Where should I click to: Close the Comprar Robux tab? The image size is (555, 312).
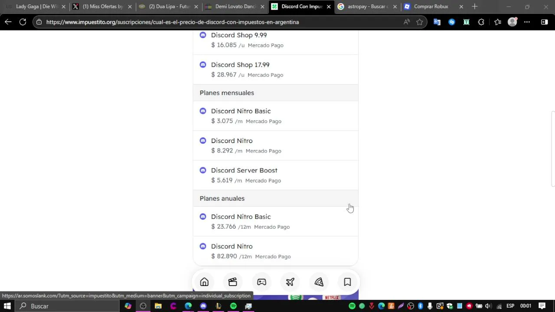(x=461, y=6)
